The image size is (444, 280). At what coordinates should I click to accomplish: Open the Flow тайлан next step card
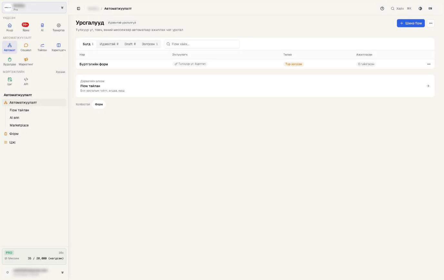coord(255,86)
